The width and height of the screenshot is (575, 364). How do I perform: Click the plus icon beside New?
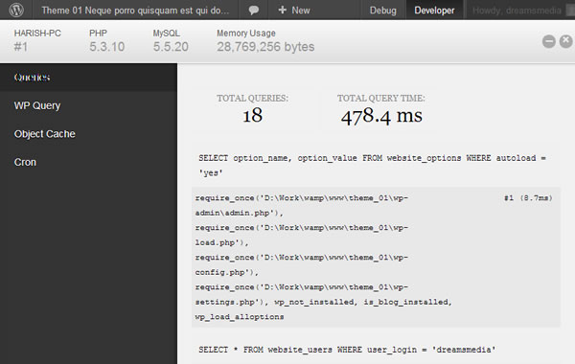coord(283,10)
